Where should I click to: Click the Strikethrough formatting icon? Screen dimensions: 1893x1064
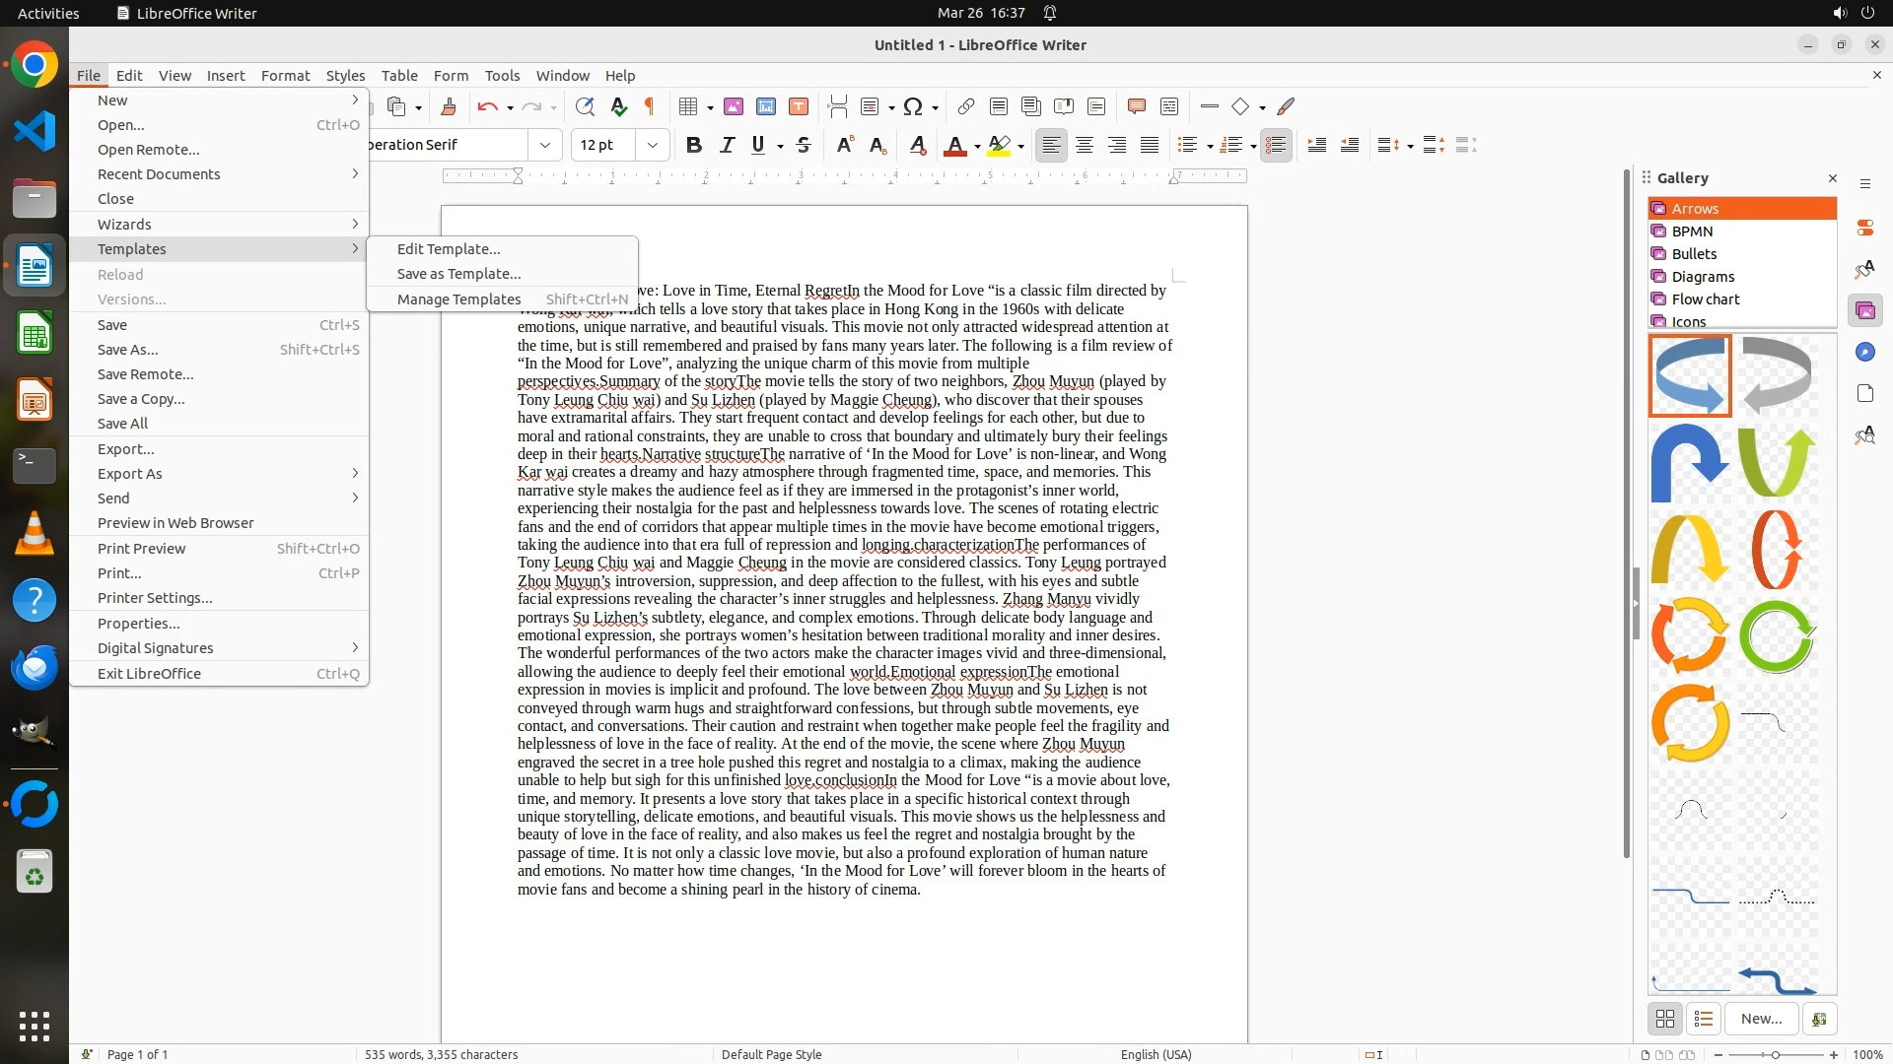804,145
